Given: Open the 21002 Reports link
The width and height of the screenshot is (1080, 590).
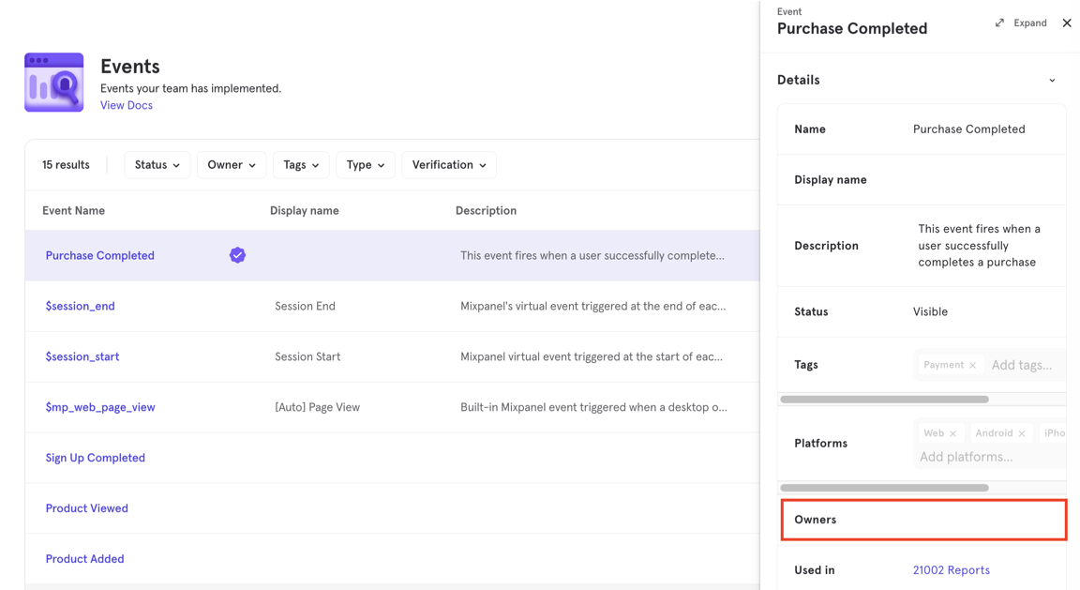Looking at the screenshot, I should [952, 570].
